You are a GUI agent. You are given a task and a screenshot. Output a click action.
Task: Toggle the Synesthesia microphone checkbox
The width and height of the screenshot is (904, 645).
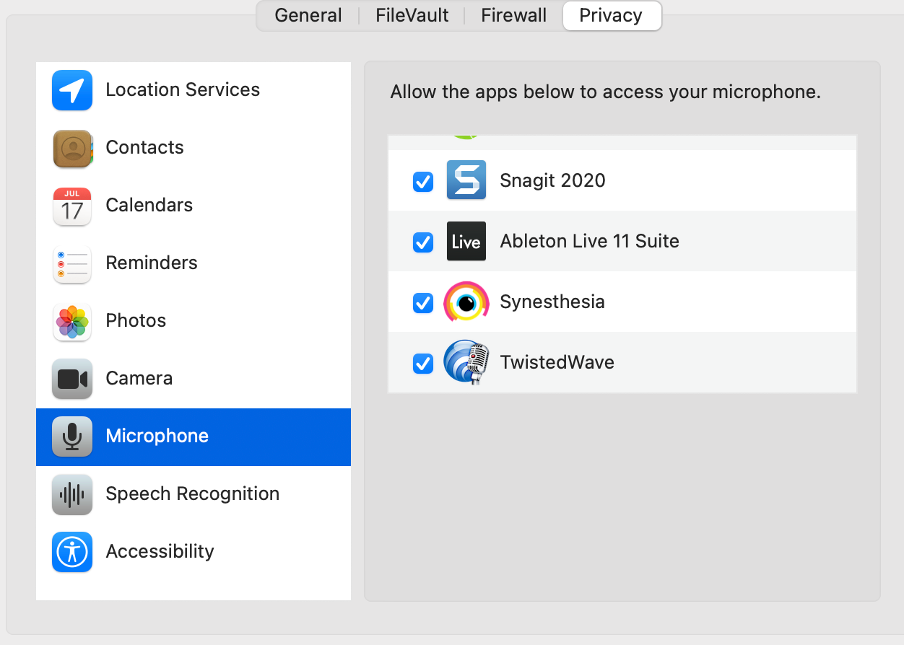(423, 303)
